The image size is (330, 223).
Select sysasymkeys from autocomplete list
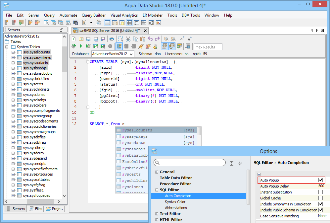135,137
